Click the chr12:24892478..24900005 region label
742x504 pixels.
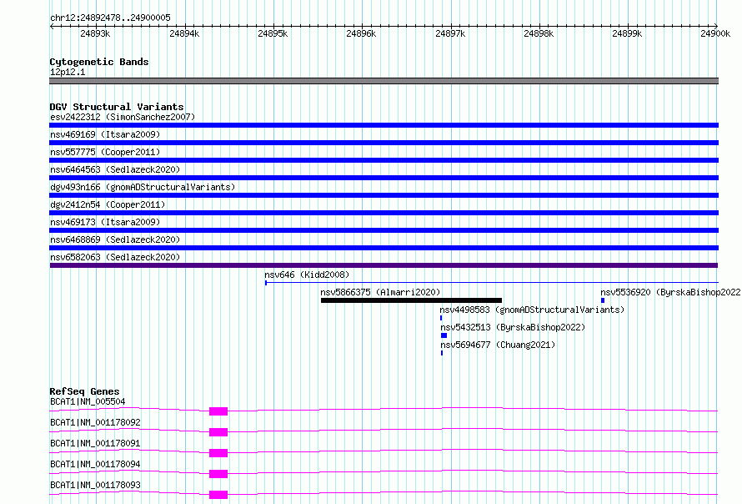pyautogui.click(x=110, y=18)
